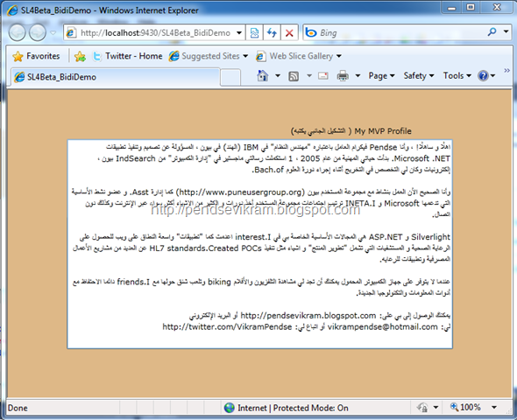Click the Forward navigation arrow
Image resolution: width=517 pixels, height=420 pixels.
38,32
